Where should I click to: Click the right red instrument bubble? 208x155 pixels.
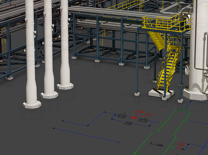click(149, 115)
